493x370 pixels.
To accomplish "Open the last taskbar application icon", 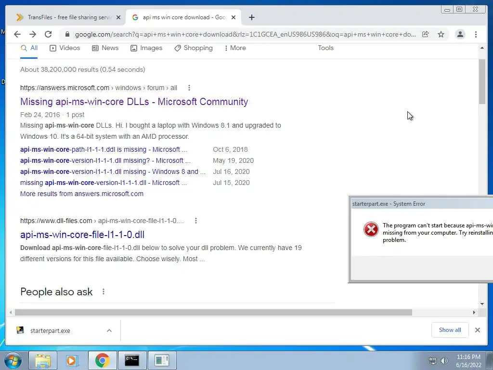I will (x=162, y=360).
